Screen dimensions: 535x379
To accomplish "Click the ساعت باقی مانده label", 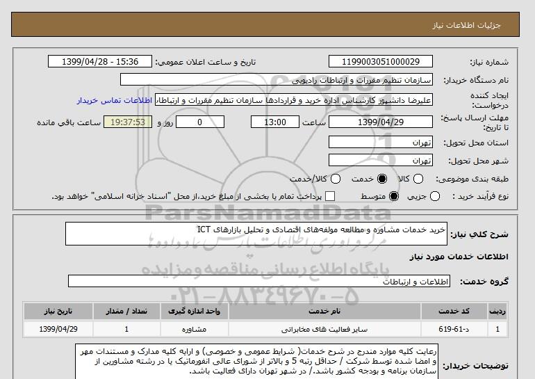I will pyautogui.click(x=69, y=122).
